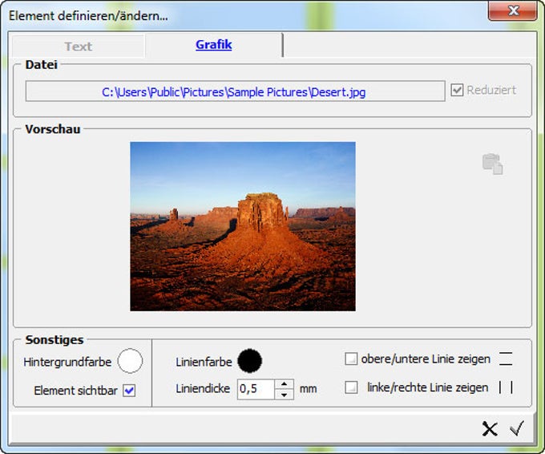Viewport: 545px width, 454px height.
Task: Click the Desert.jpg file path field
Action: pos(236,91)
